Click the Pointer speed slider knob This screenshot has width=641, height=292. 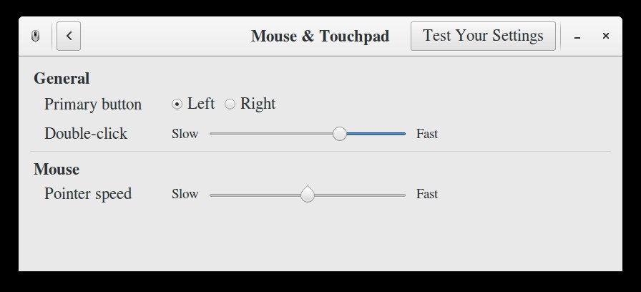(x=308, y=194)
